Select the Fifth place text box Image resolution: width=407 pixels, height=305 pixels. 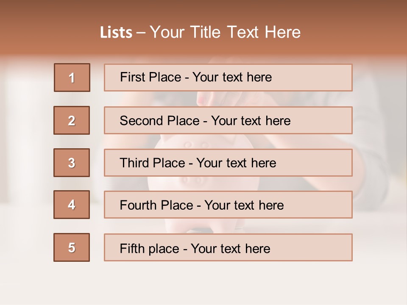click(x=228, y=248)
